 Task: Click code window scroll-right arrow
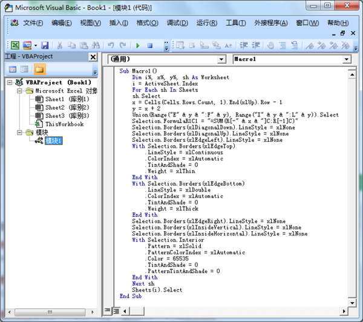[x=344, y=311]
